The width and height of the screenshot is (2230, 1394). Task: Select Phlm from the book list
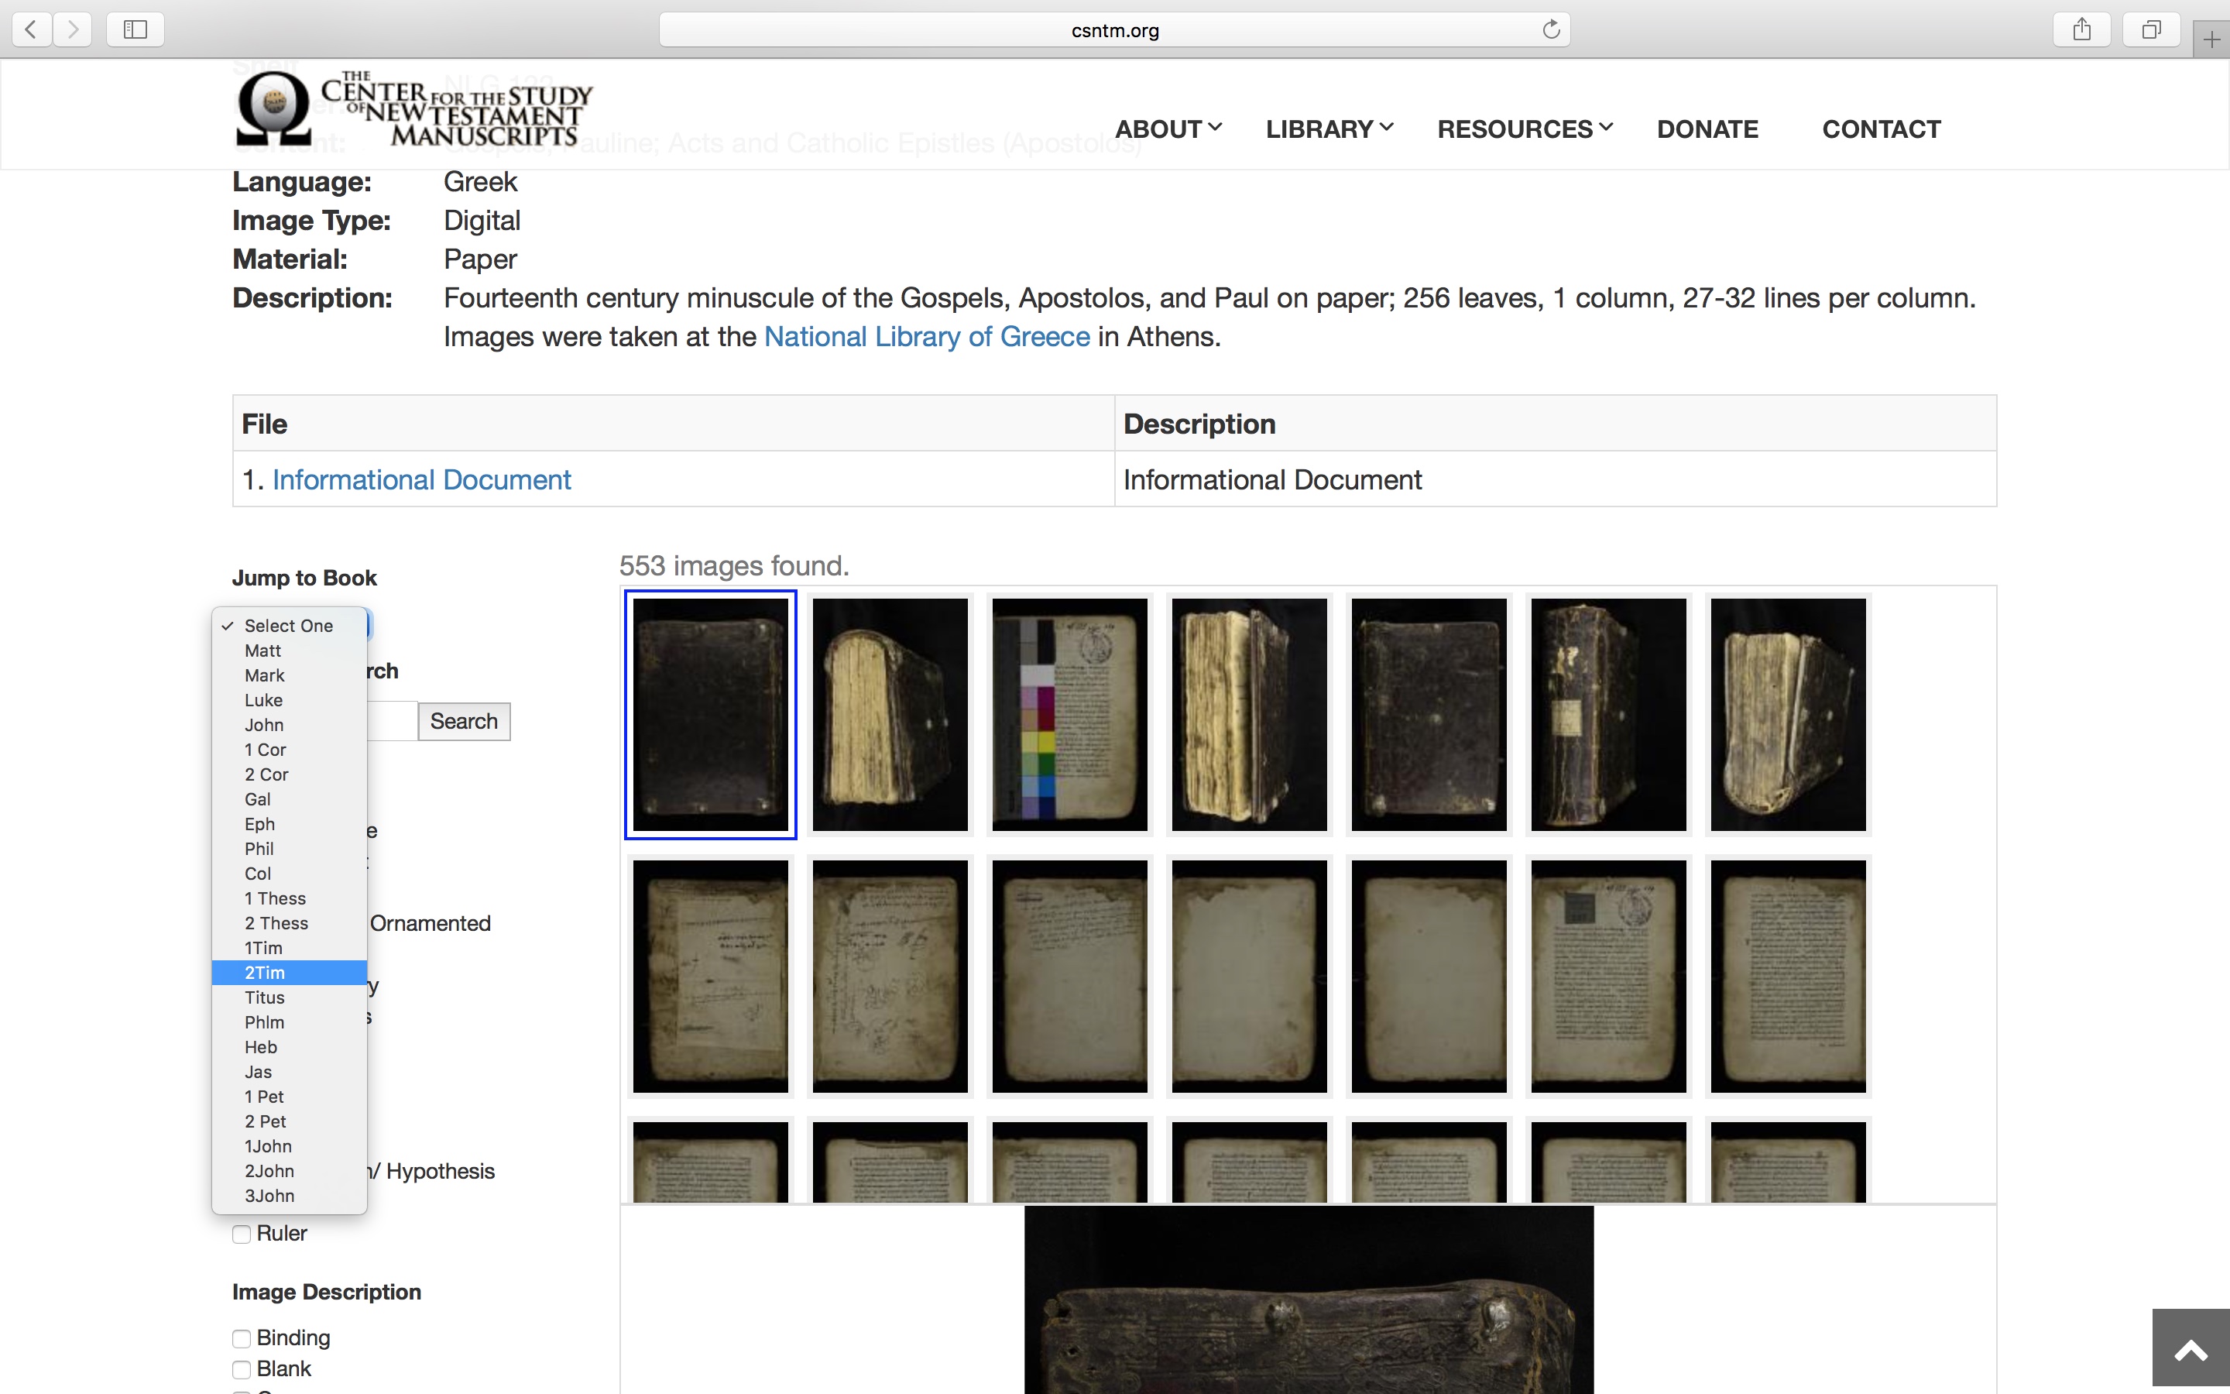point(290,1022)
